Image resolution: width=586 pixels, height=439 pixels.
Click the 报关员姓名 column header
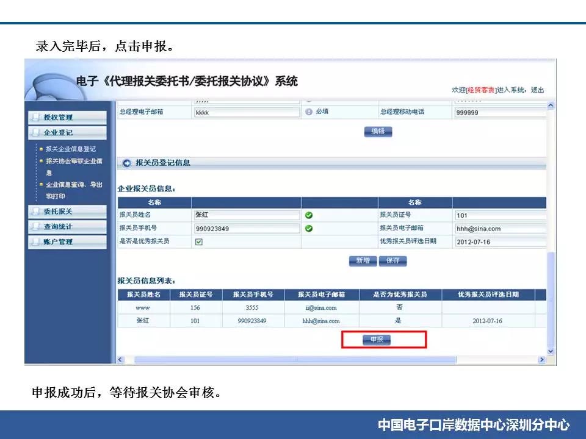point(143,294)
